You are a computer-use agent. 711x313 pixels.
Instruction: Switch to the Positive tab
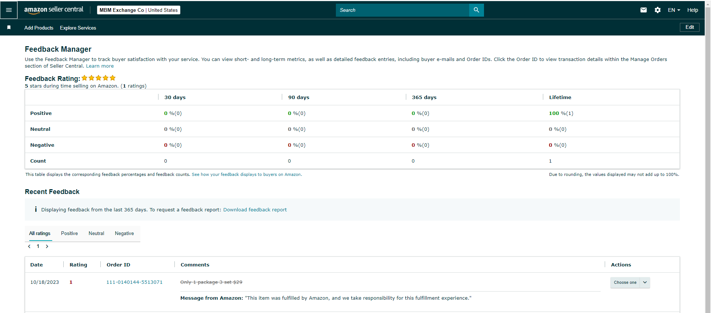pos(69,233)
